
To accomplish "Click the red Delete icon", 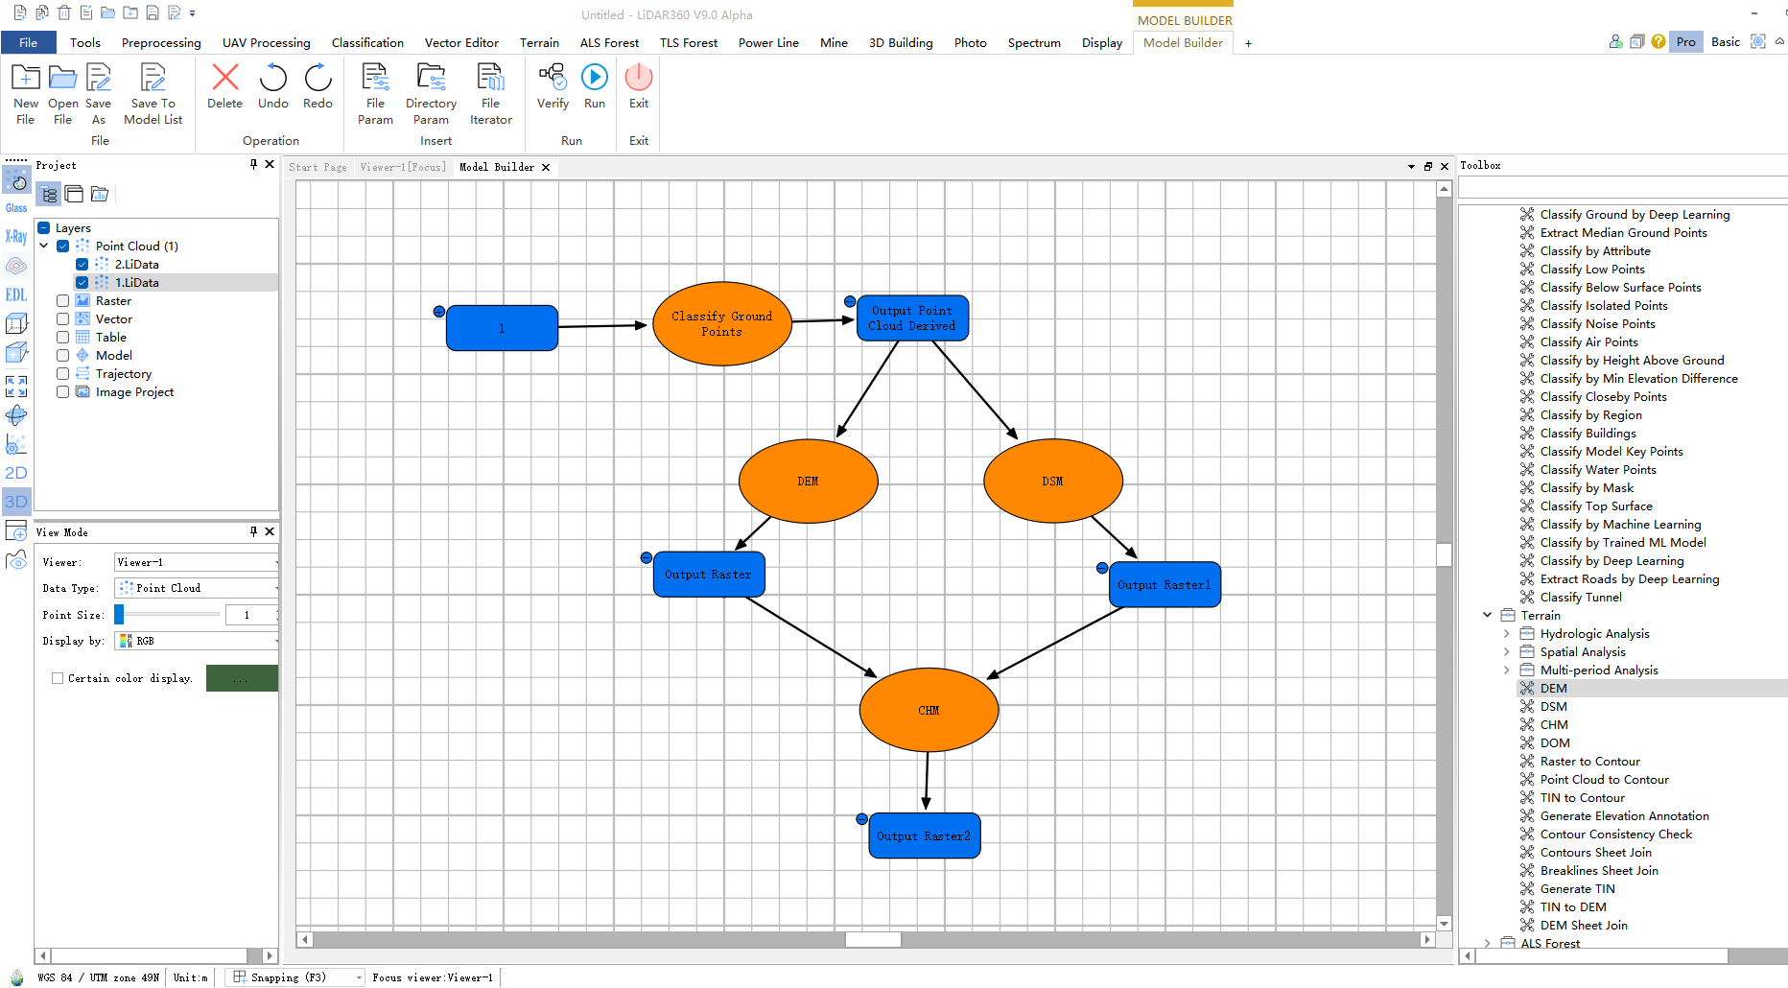I will [224, 78].
